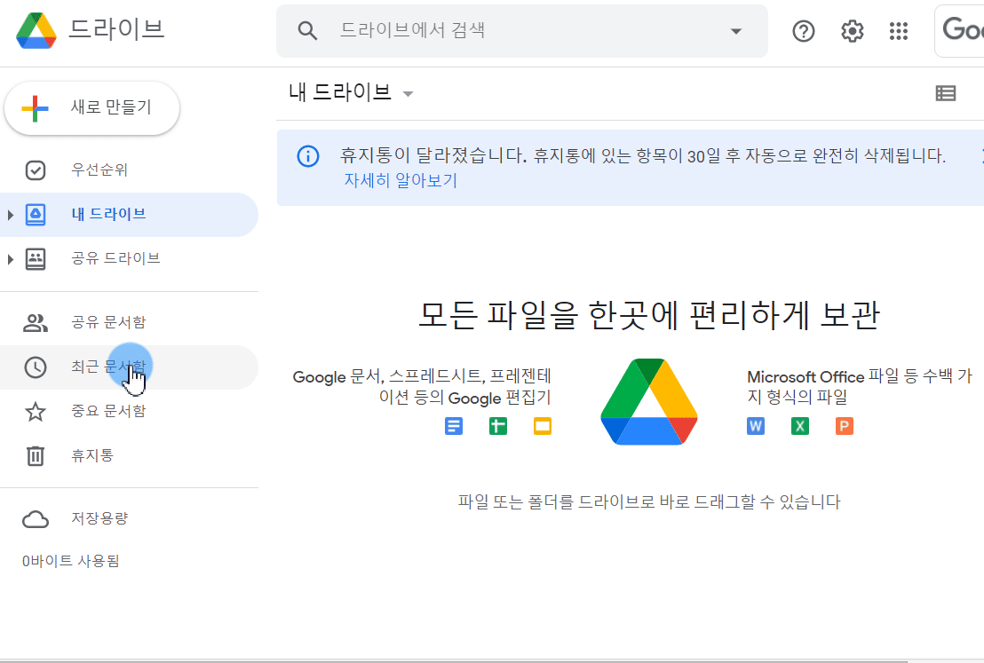The image size is (984, 663).
Task: Click the 드라이브 title text
Action: coord(116,29)
